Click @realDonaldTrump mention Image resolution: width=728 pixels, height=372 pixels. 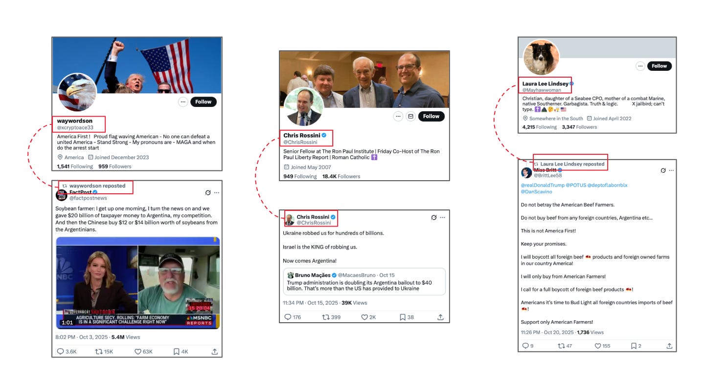coord(543,186)
